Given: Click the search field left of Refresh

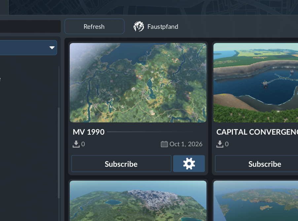Looking at the screenshot, I should point(30,26).
